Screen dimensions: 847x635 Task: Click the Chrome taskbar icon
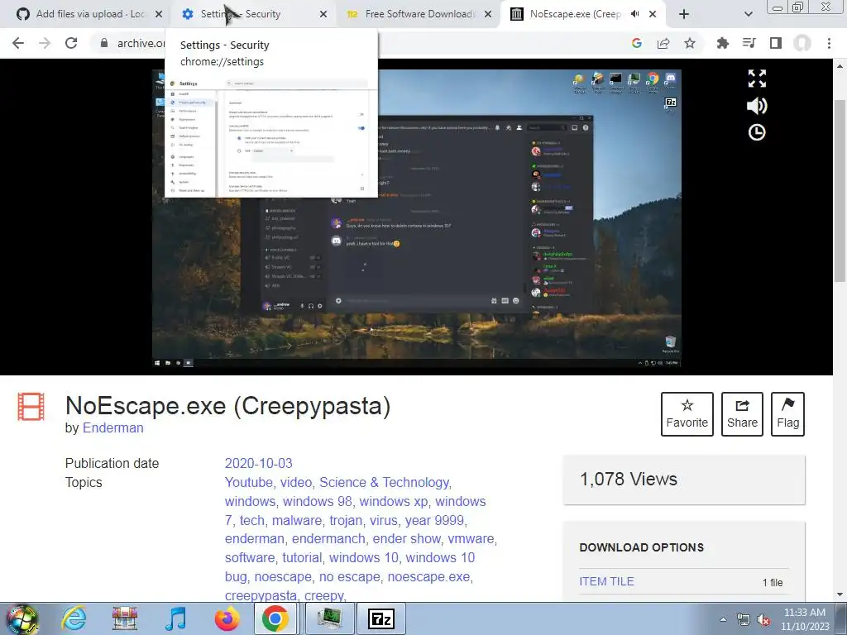click(x=275, y=618)
